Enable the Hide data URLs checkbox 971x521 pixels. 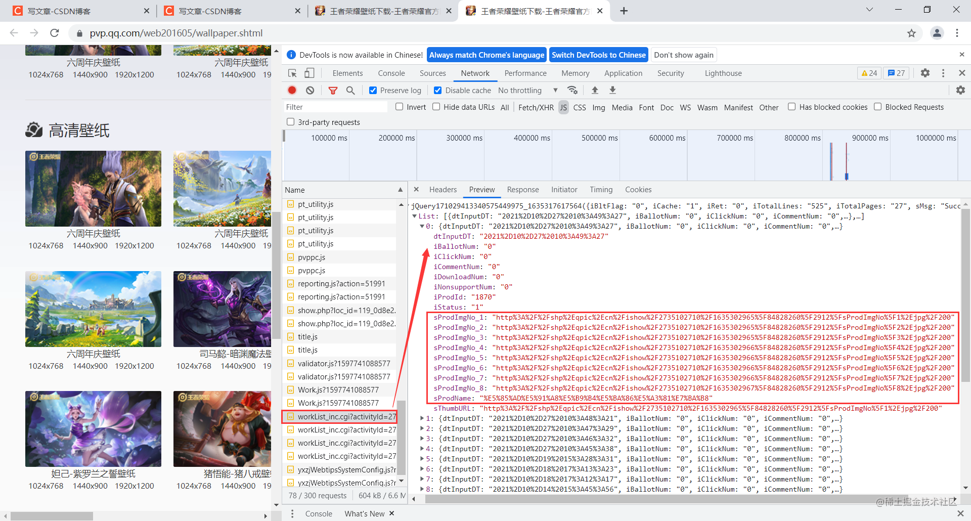(x=436, y=107)
